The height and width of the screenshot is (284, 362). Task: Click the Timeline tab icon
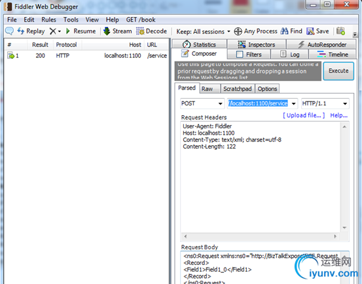pos(321,54)
